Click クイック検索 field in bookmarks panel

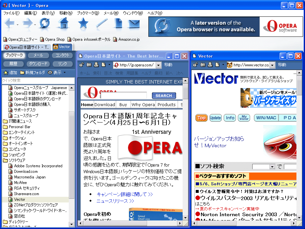pyautogui.click(x=38, y=80)
